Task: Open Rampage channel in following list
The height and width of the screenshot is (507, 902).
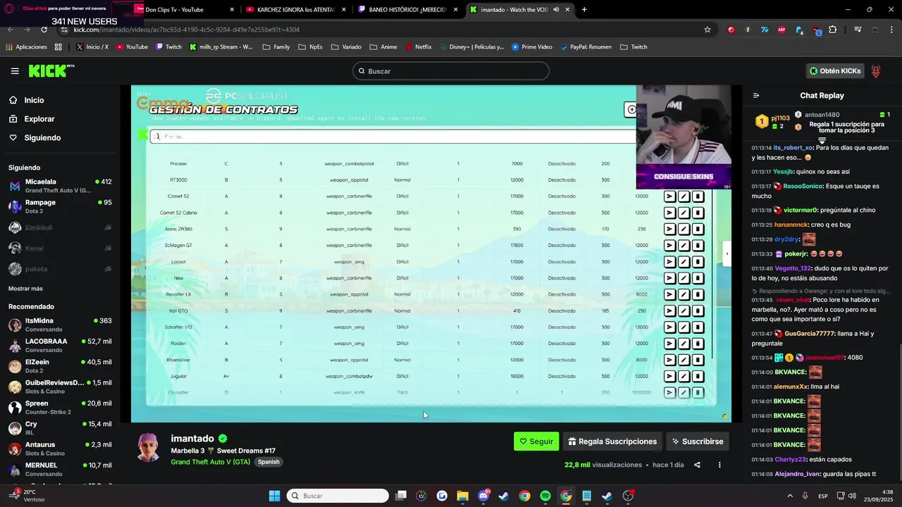Action: (x=60, y=206)
